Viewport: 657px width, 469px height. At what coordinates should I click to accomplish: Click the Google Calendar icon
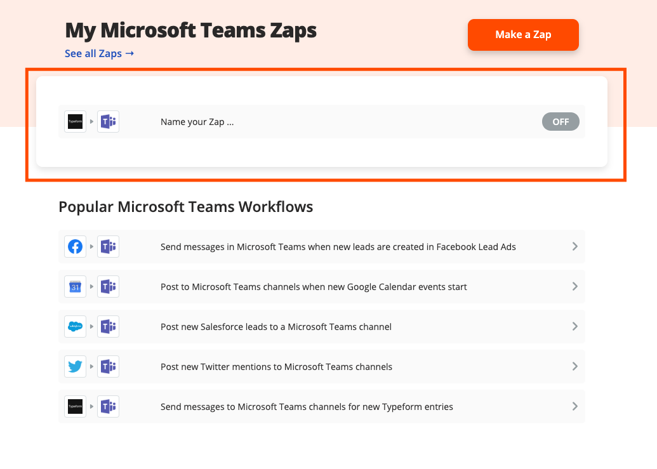click(x=75, y=286)
